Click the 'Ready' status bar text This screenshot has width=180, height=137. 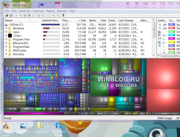(x=8, y=118)
